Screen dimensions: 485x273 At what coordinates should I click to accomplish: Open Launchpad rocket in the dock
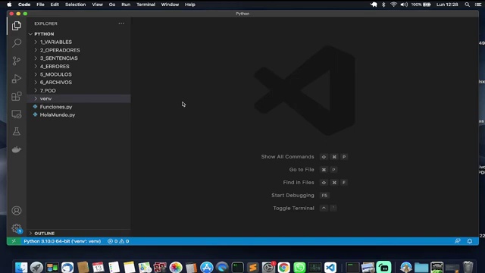click(x=36, y=267)
